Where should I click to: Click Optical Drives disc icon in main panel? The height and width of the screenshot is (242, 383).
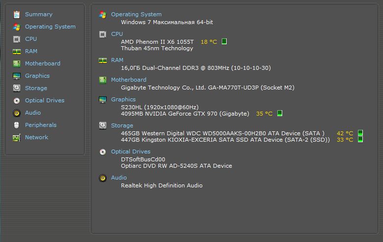103,152
